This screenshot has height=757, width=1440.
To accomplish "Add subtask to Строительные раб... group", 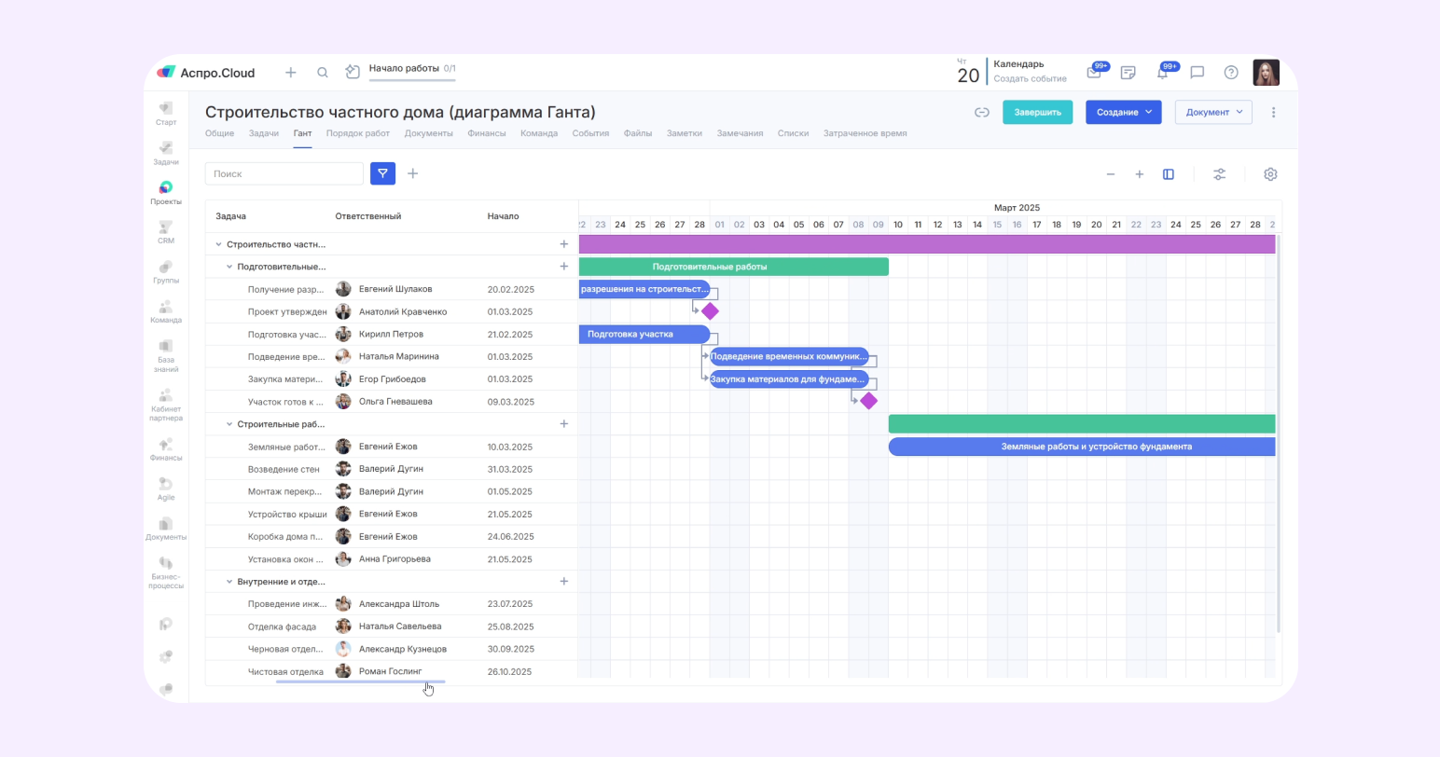I will pos(563,424).
